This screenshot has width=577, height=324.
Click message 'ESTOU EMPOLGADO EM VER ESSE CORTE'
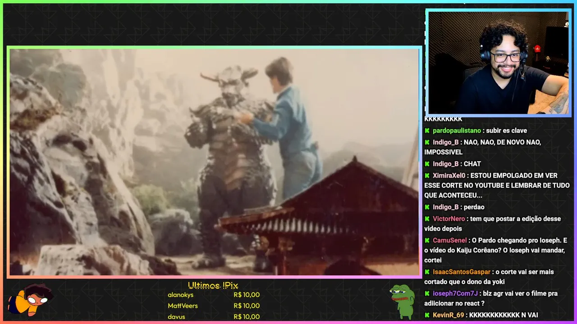click(x=497, y=186)
